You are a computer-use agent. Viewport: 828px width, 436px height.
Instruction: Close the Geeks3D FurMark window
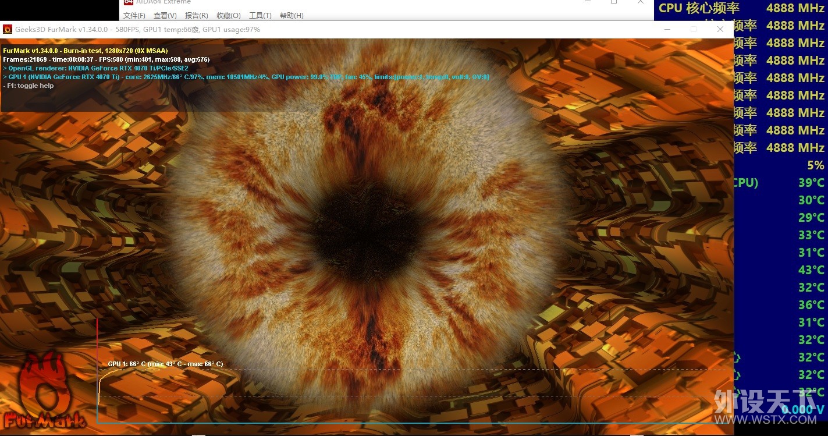click(x=720, y=29)
